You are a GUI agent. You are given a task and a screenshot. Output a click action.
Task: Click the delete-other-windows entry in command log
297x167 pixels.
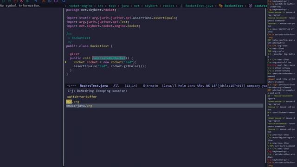[x=281, y=155]
